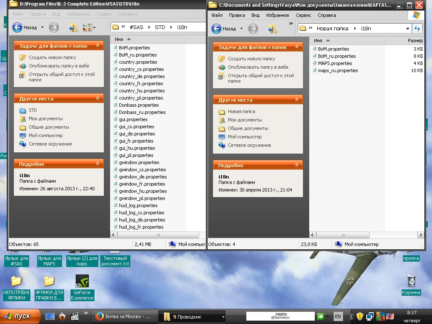Expand the Проводник taskbar group

coord(223,316)
